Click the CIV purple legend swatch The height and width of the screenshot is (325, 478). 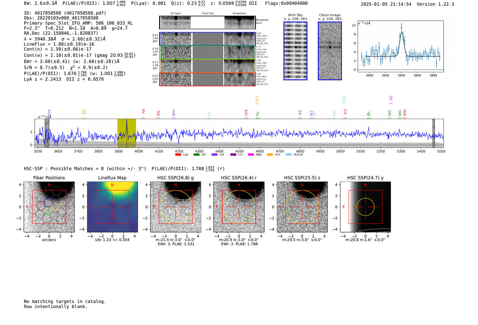(214, 154)
